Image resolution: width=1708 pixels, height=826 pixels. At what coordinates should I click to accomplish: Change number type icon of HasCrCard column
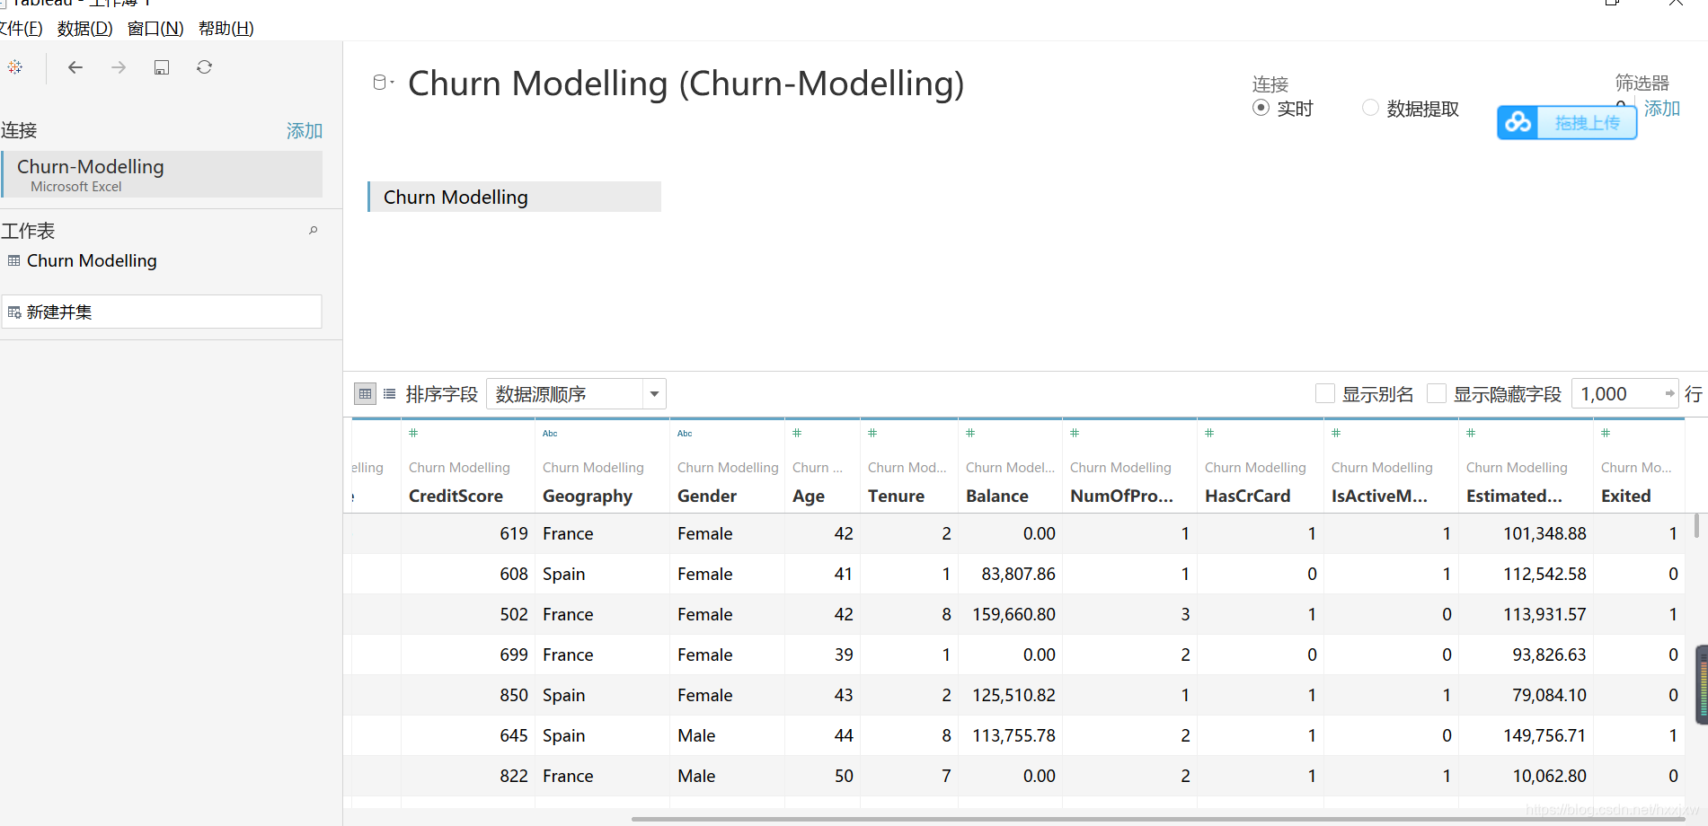pyautogui.click(x=1209, y=433)
